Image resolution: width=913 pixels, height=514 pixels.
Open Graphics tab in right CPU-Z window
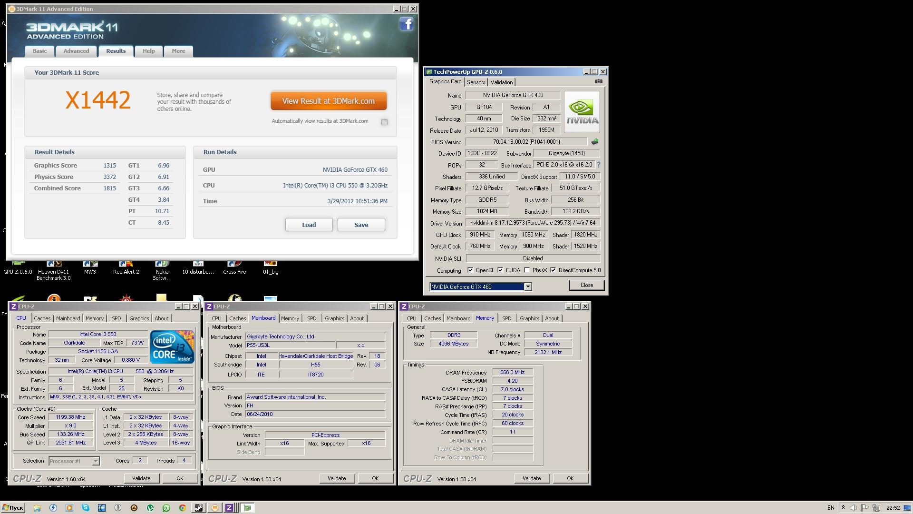tap(529, 318)
